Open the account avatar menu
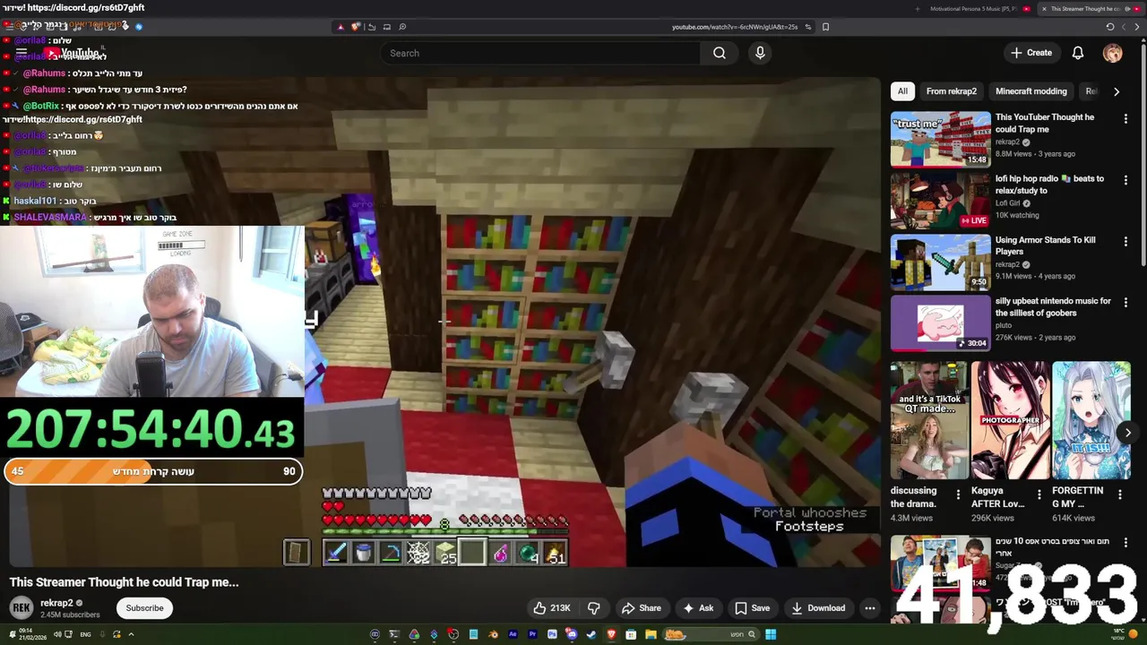1147x645 pixels. coord(1112,53)
